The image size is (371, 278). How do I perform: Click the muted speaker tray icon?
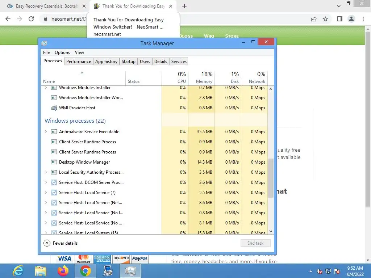click(319, 271)
